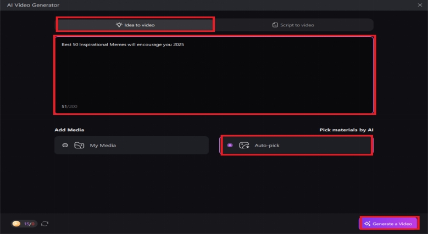Click the 15/0 credits counter
This screenshot has height=234, width=428.
[29, 224]
